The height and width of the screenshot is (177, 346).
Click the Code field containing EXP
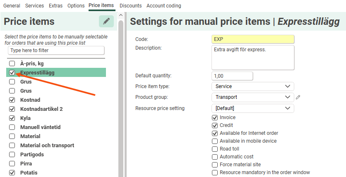[252, 39]
